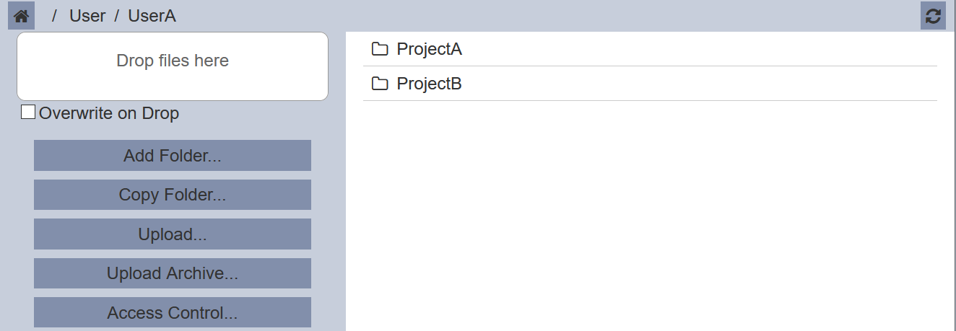Navigate to User in the breadcrumb
The height and width of the screenshot is (331, 956).
pos(87,16)
